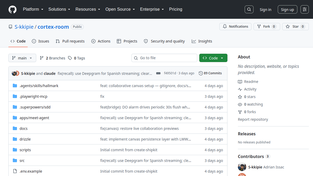Viewport: 313px width, 176px height.
Task: Click S-kkipie contributor avatar
Action: tap(242, 167)
